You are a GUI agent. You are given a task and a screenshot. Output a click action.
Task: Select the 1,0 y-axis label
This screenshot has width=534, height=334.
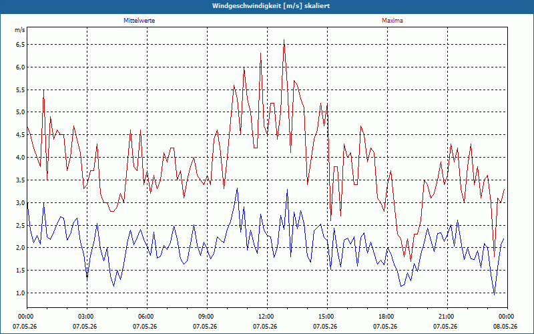[21, 293]
